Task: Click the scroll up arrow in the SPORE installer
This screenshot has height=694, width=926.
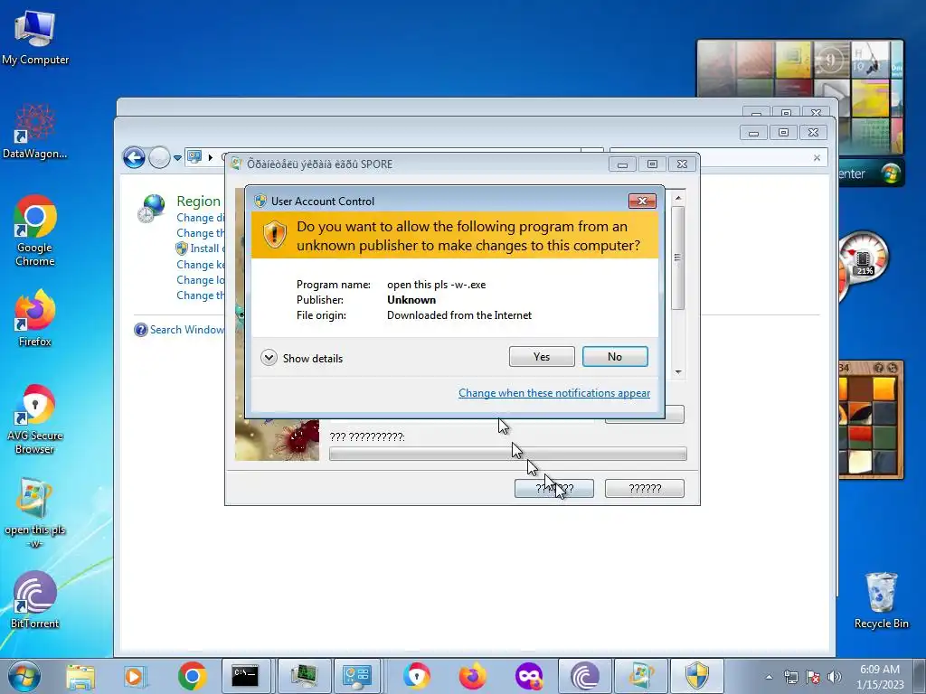Action: 678,198
